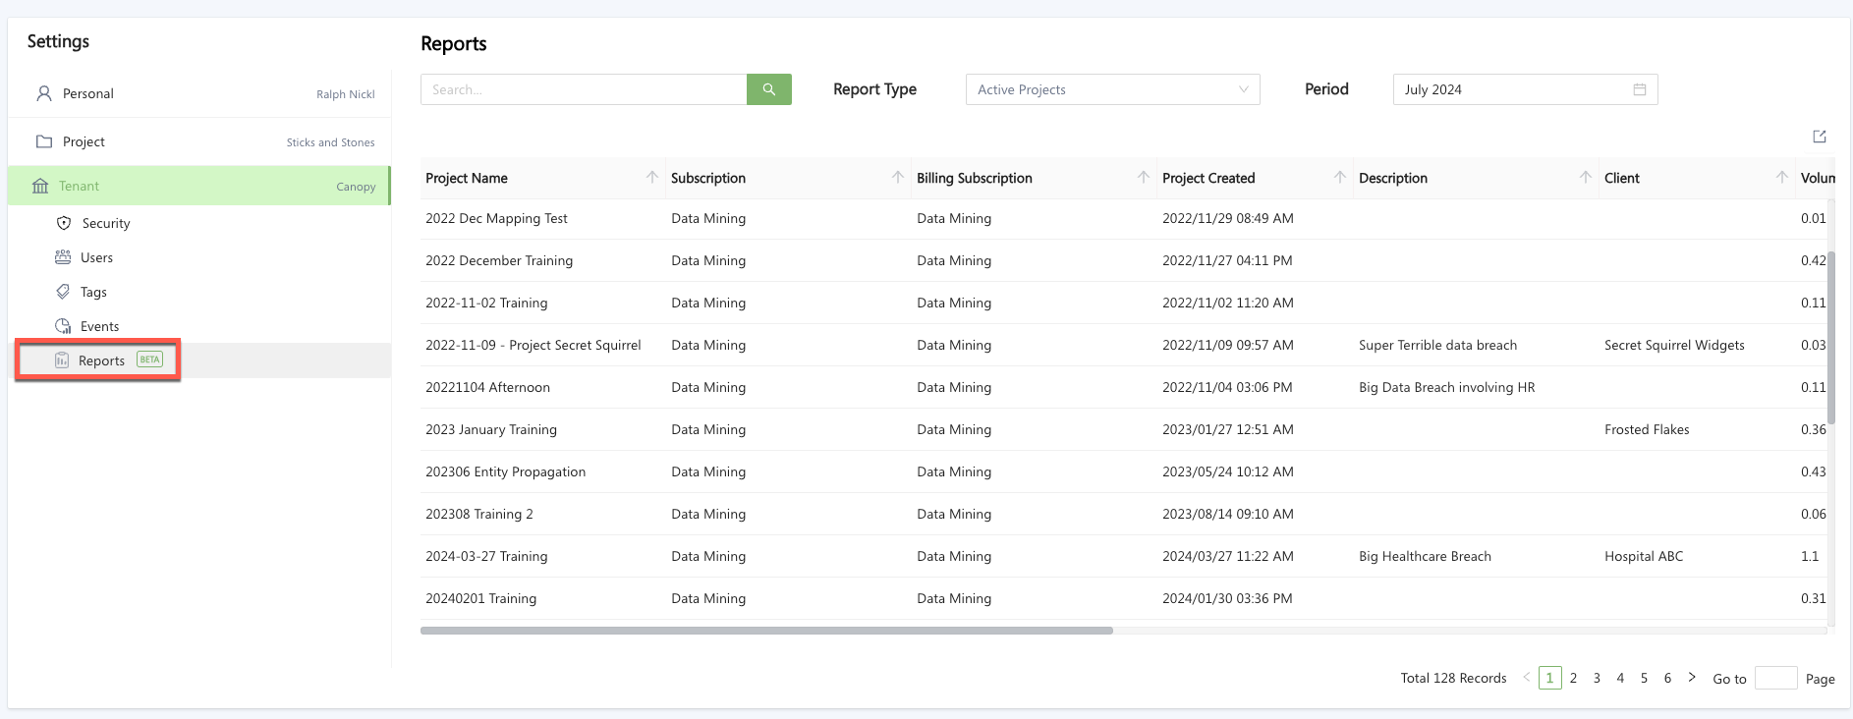This screenshot has height=719, width=1853.
Task: Click the Reports document icon
Action: pyautogui.click(x=62, y=360)
